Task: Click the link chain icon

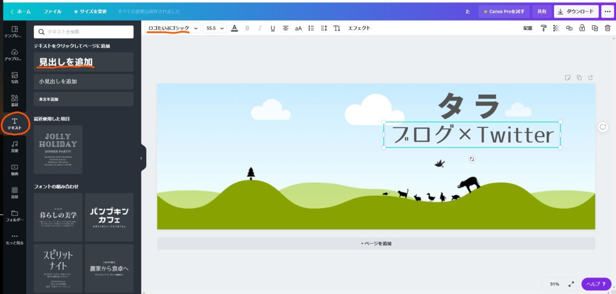Action: [569, 28]
